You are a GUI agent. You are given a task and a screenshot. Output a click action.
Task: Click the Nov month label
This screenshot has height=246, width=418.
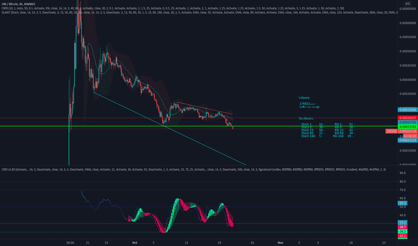click(280, 242)
